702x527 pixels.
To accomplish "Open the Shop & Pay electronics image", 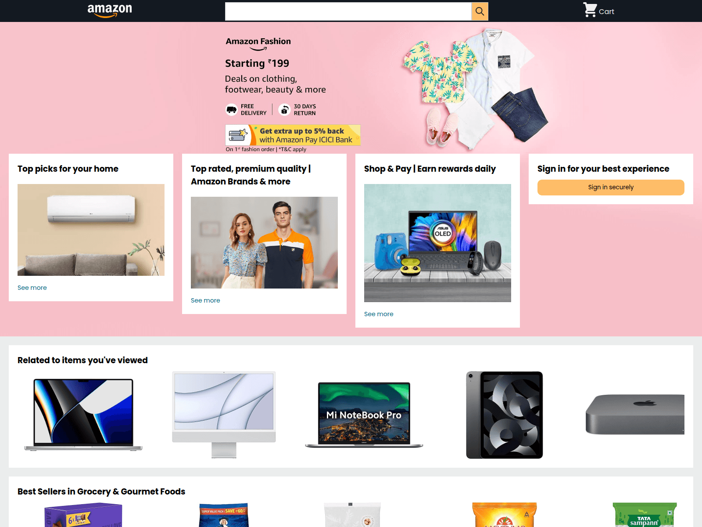I will click(x=437, y=243).
